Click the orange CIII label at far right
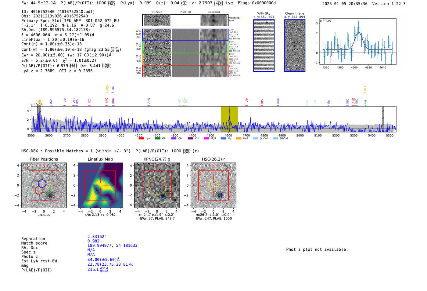The width and height of the screenshot is (427, 291). (x=364, y=89)
